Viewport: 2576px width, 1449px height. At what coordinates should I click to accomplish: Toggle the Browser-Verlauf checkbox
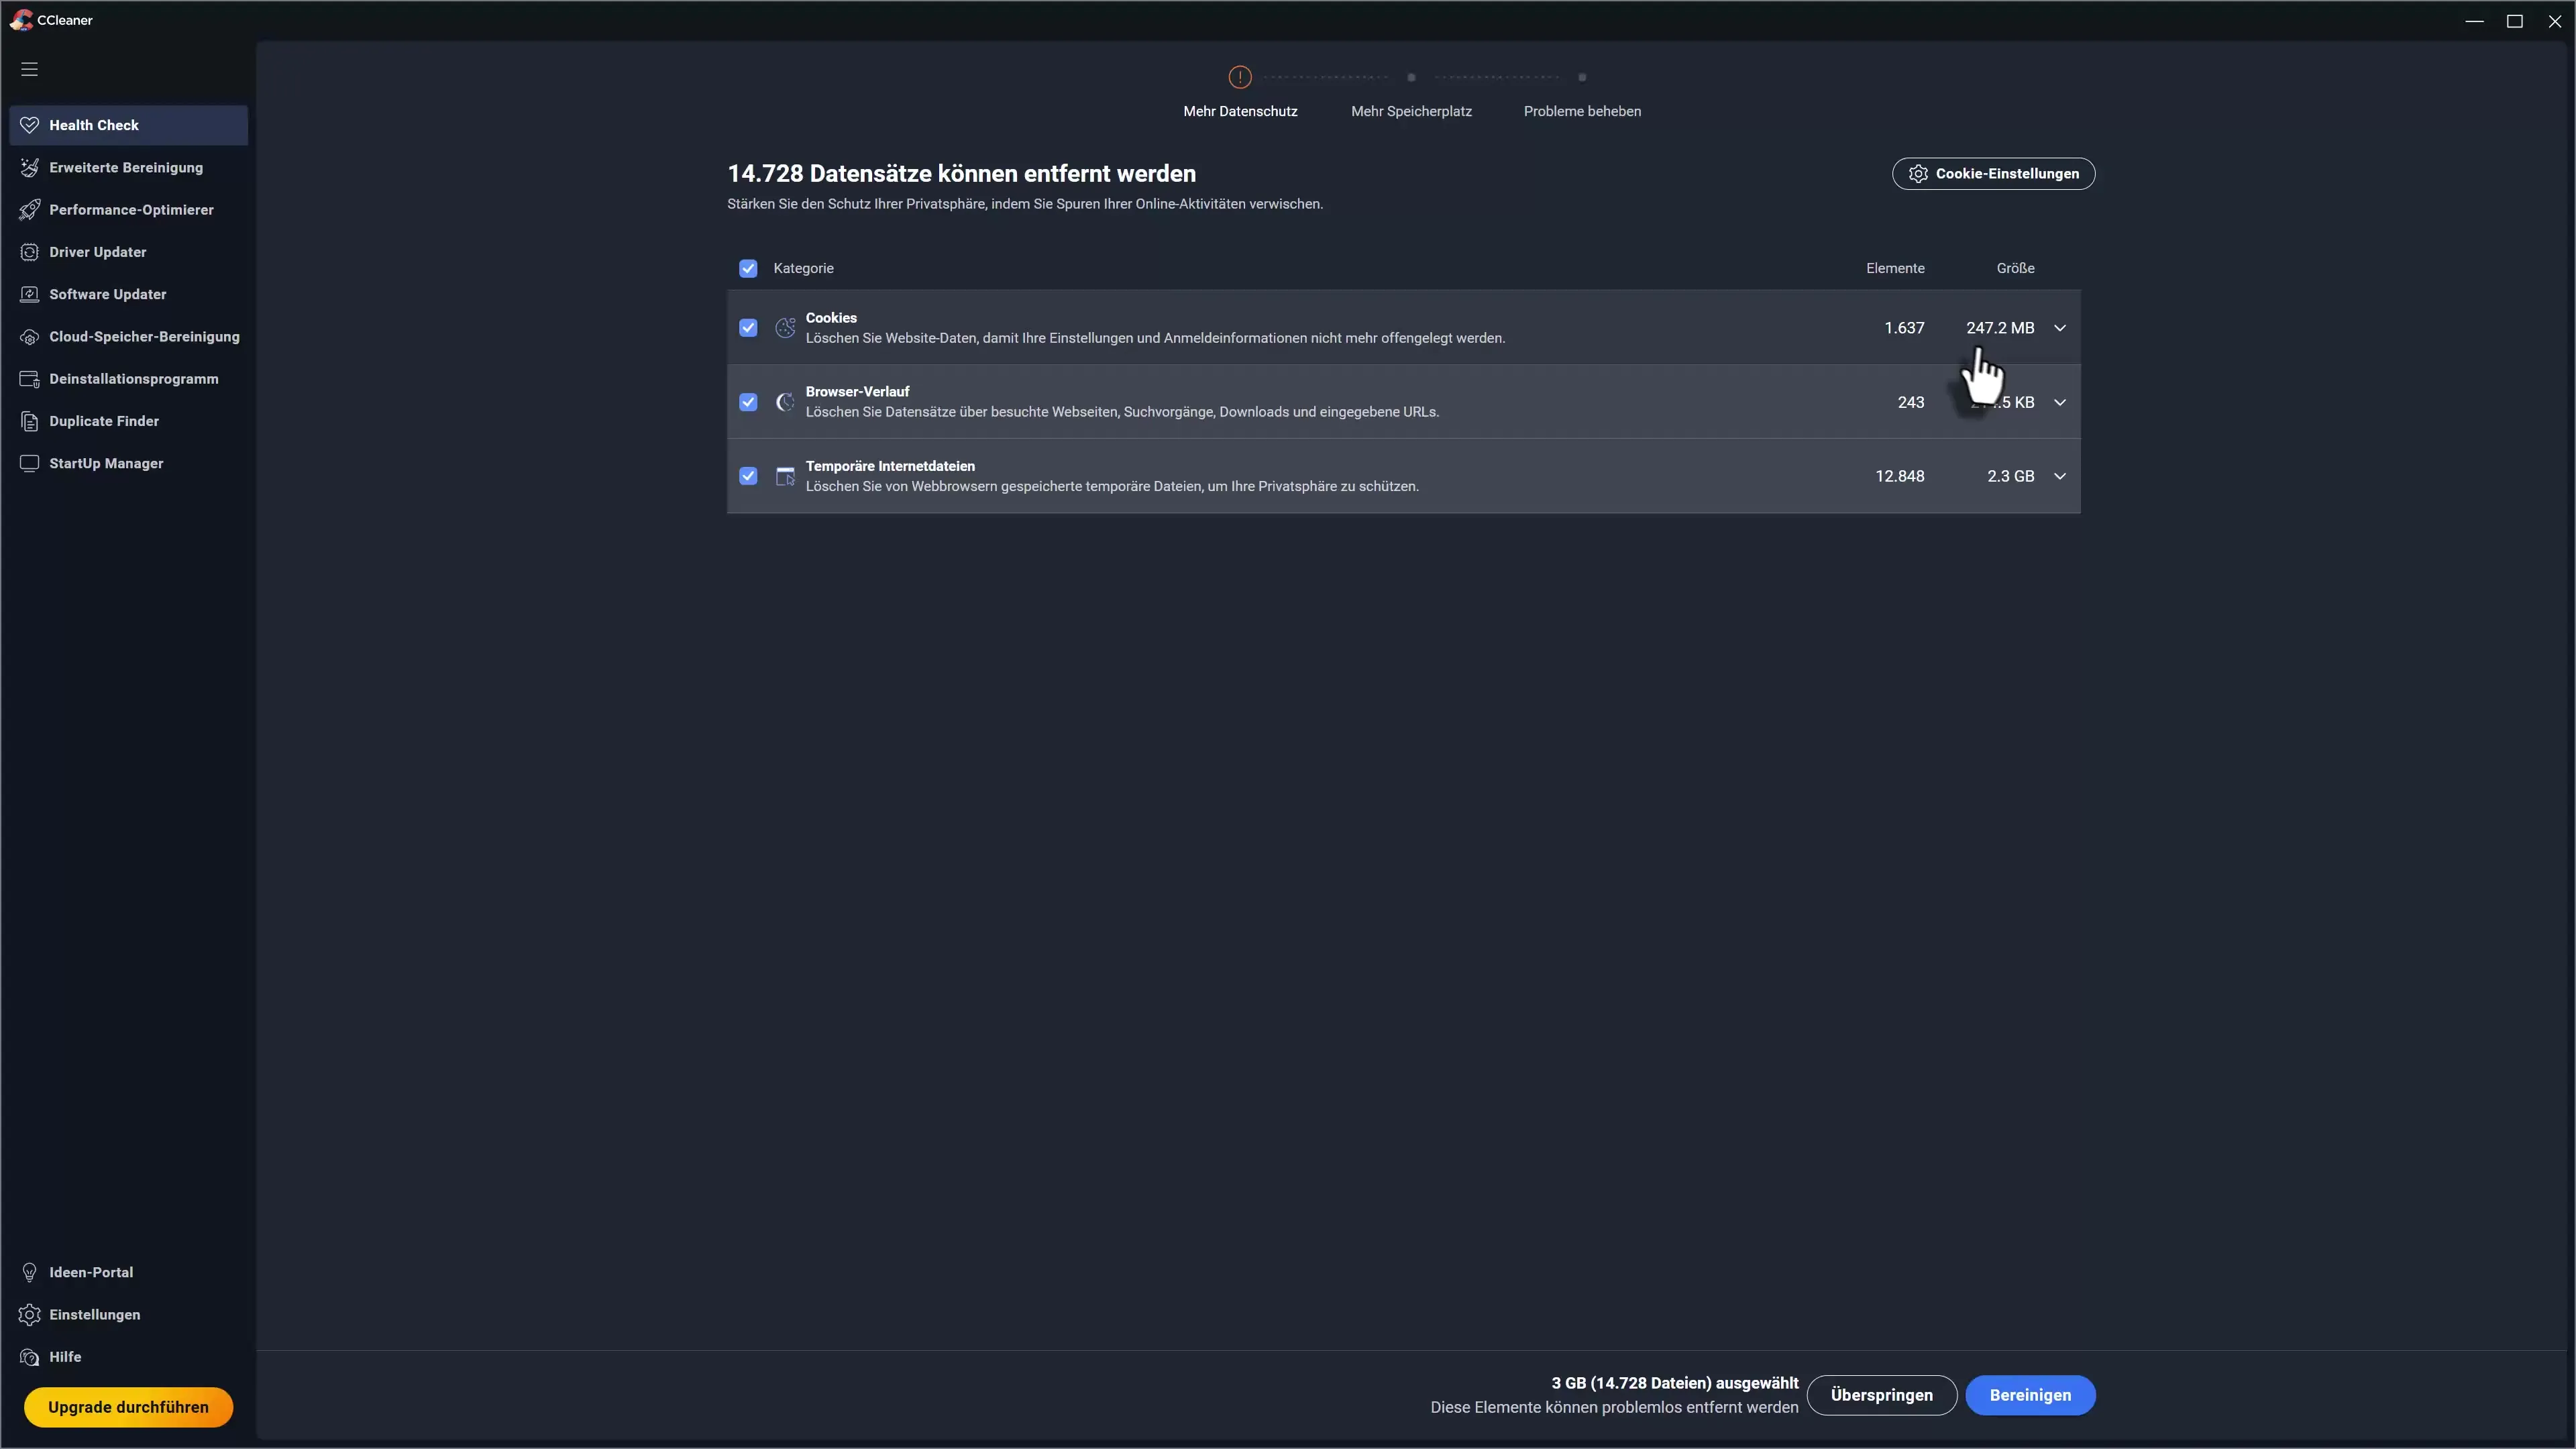pos(749,402)
